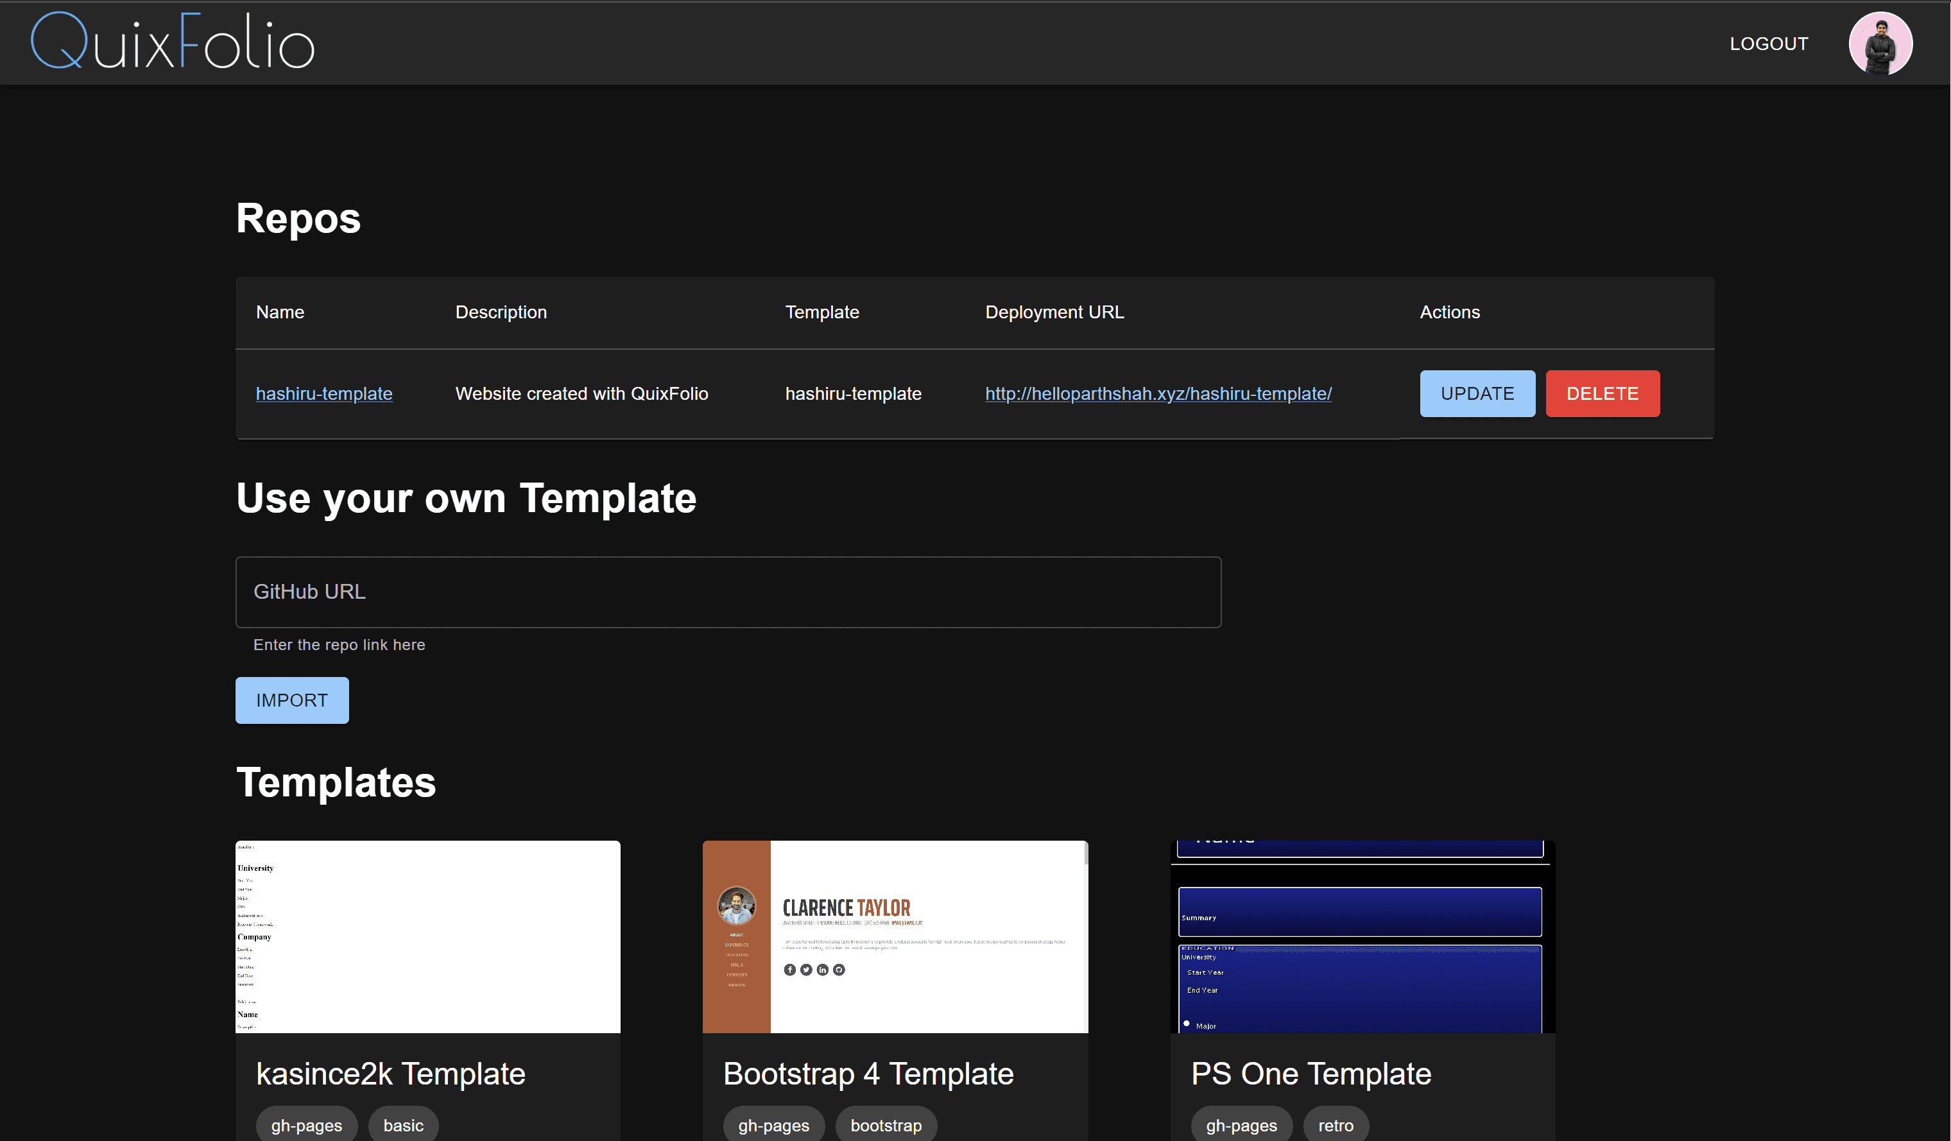Update the hashiru-template repo
Image resolution: width=1951 pixels, height=1141 pixels.
tap(1477, 393)
